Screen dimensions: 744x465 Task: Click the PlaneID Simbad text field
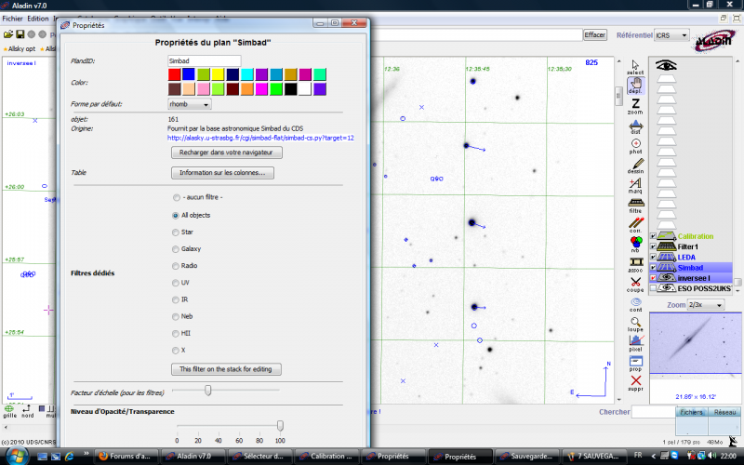point(205,60)
